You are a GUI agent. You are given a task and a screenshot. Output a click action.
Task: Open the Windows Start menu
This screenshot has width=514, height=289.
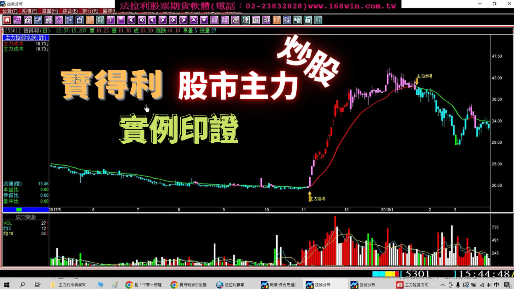click(7, 285)
